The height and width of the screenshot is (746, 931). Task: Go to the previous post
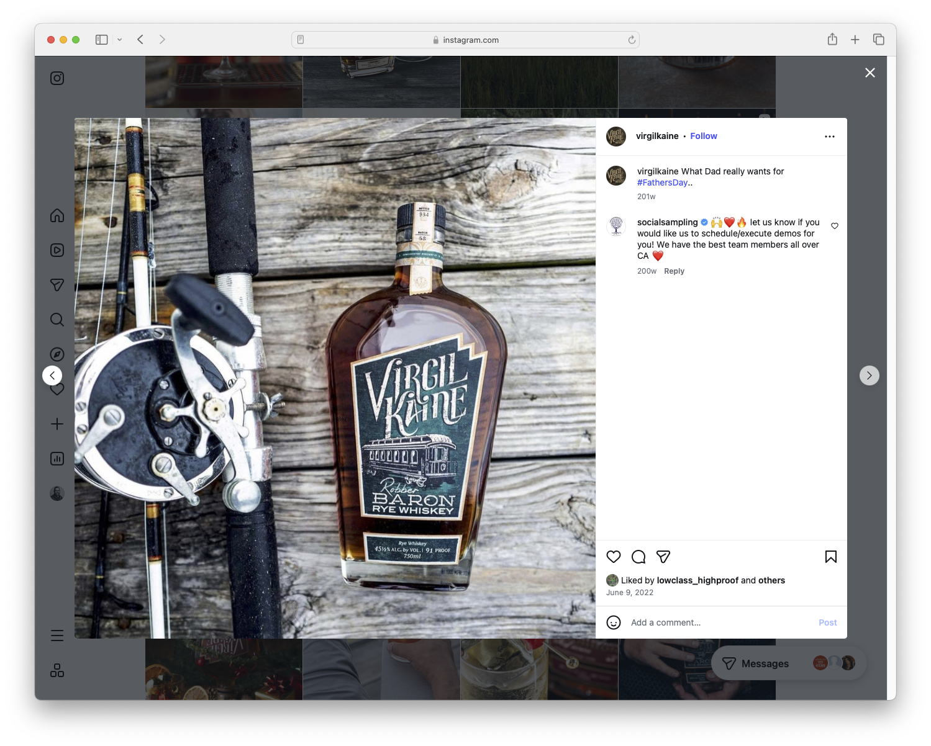(53, 375)
